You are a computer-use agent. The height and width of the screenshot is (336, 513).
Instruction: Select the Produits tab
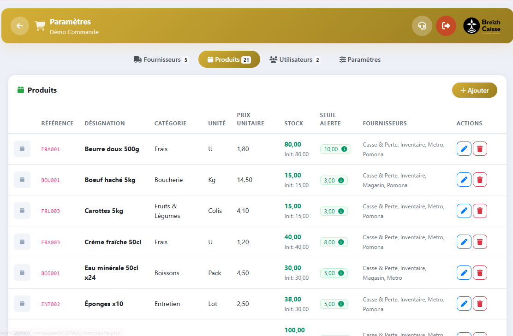[x=229, y=59]
